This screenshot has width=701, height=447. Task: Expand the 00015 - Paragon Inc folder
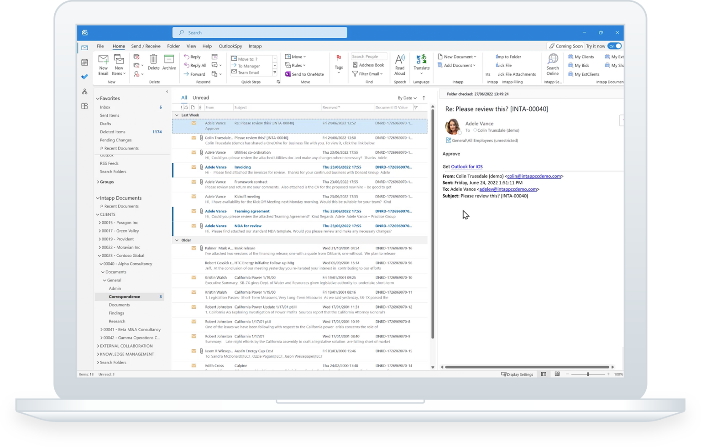tap(100, 222)
